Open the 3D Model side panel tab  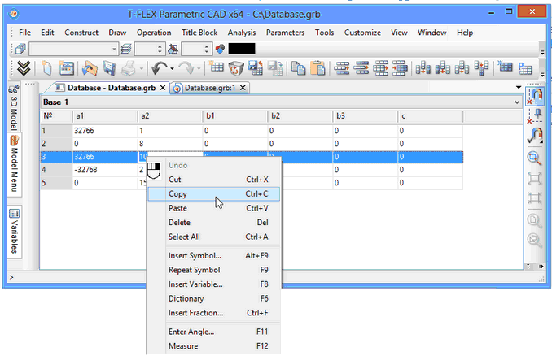pos(14,107)
